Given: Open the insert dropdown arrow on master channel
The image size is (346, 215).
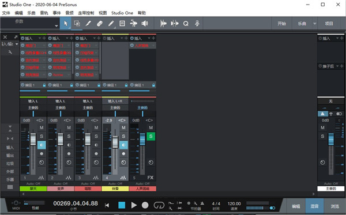Looking at the screenshot, I should (337, 38).
